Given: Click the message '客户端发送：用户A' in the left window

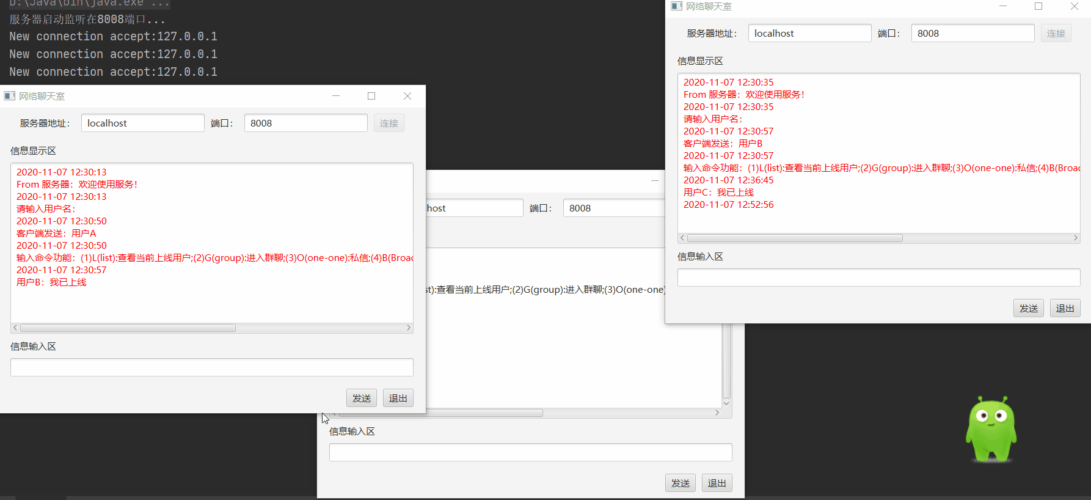Looking at the screenshot, I should coord(56,233).
